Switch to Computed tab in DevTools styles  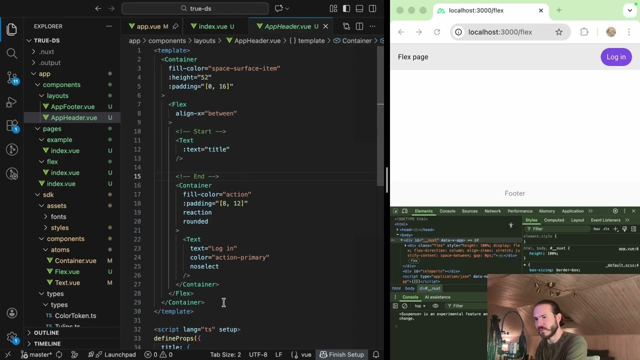[554, 220]
